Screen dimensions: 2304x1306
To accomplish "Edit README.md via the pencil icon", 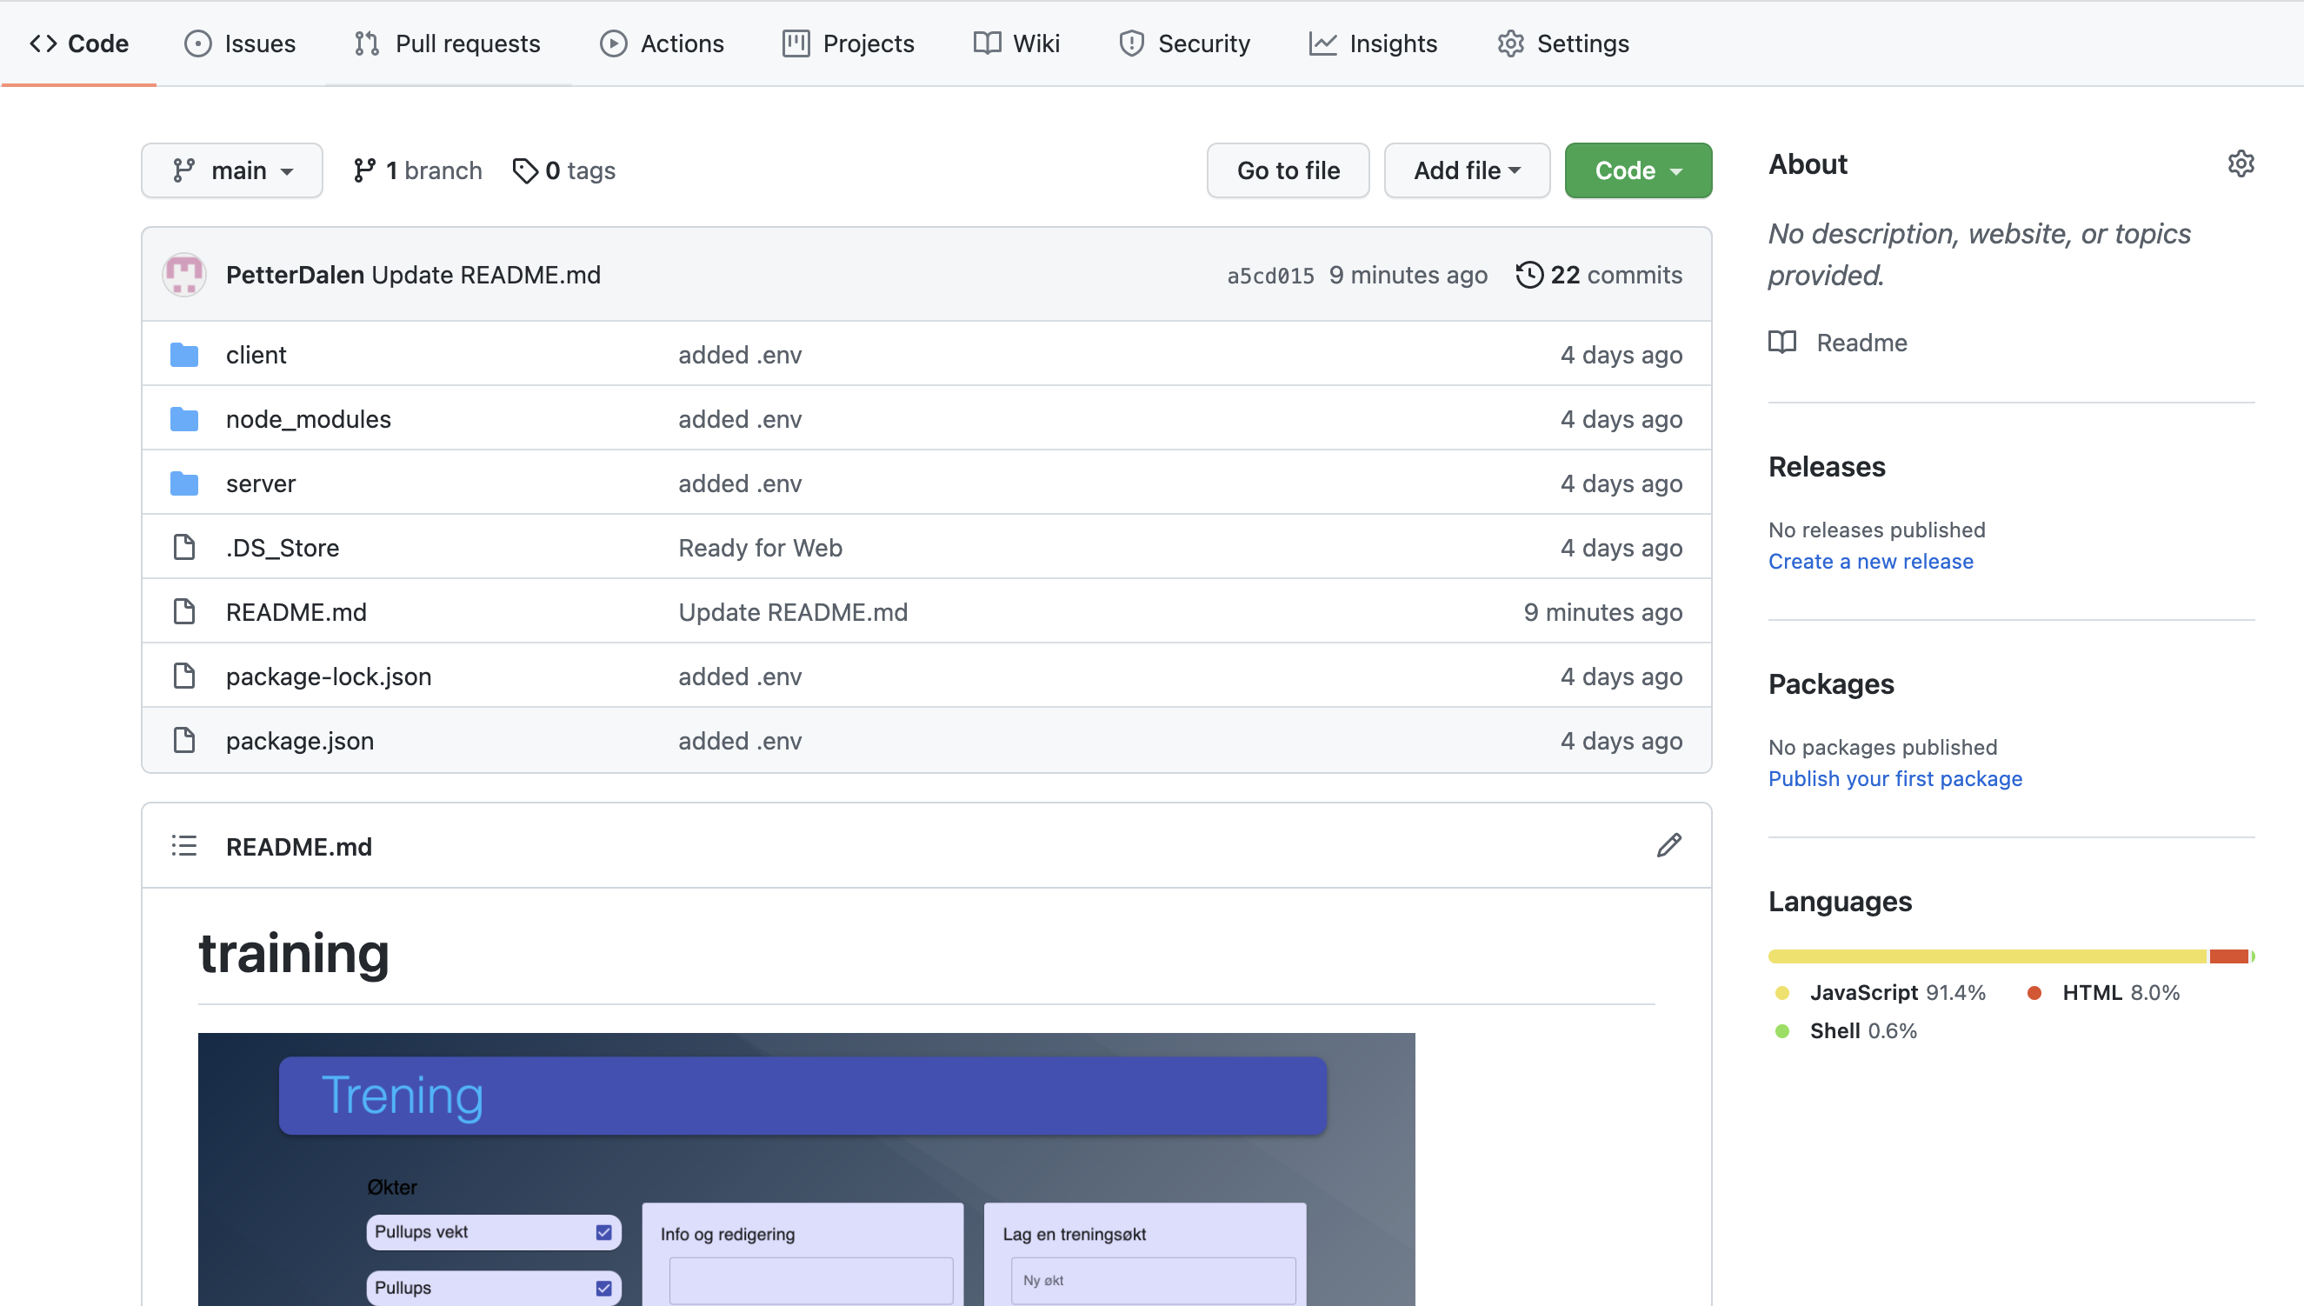I will pyautogui.click(x=1668, y=845).
